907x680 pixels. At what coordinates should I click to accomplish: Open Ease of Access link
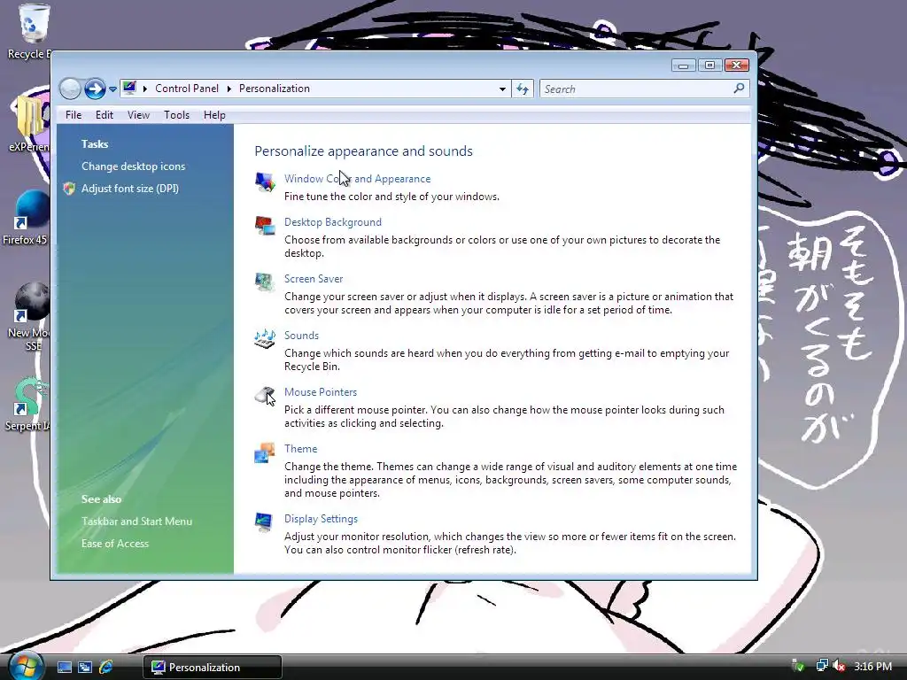[115, 544]
